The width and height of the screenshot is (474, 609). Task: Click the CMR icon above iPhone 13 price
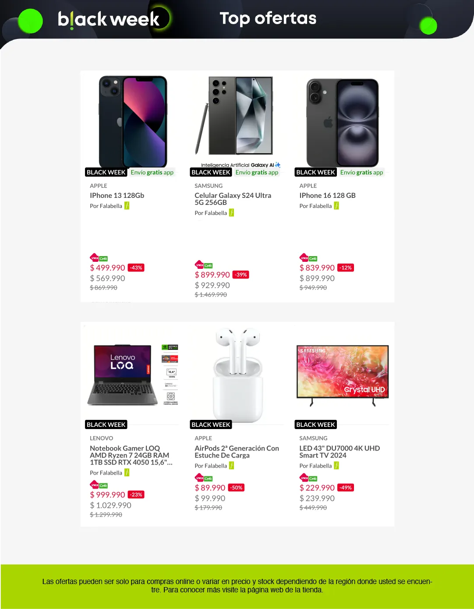[103, 258]
